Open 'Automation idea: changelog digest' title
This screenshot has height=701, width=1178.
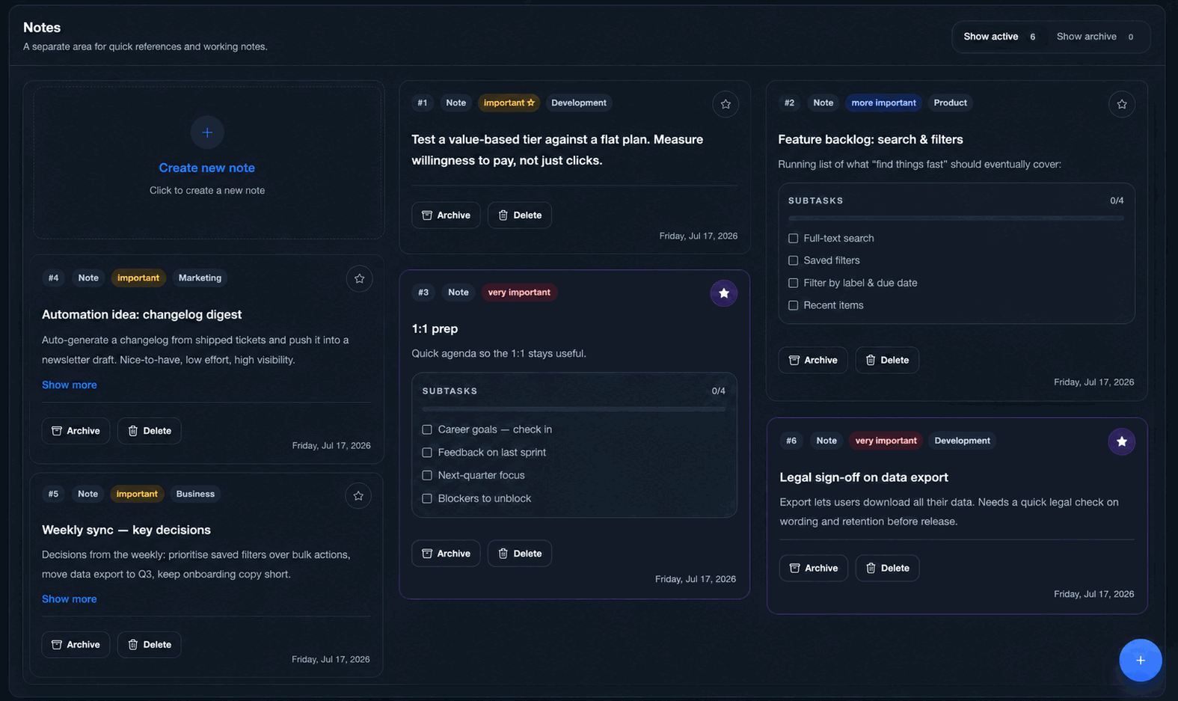(x=141, y=314)
